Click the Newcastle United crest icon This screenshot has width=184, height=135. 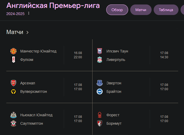click(13, 115)
